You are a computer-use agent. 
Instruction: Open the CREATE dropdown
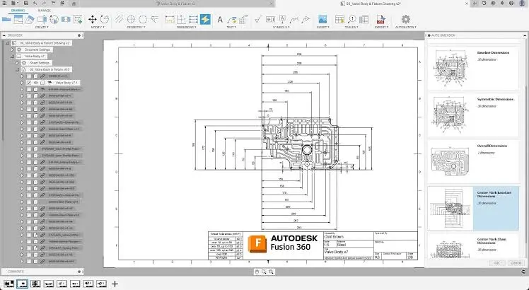point(42,27)
